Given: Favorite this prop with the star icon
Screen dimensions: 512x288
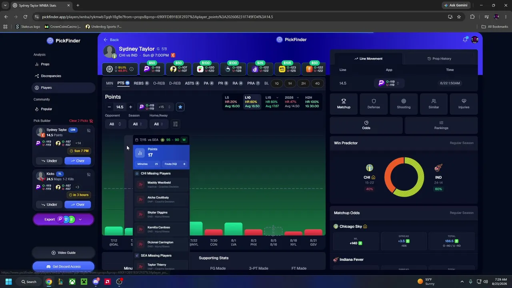Looking at the screenshot, I should click(x=180, y=107).
